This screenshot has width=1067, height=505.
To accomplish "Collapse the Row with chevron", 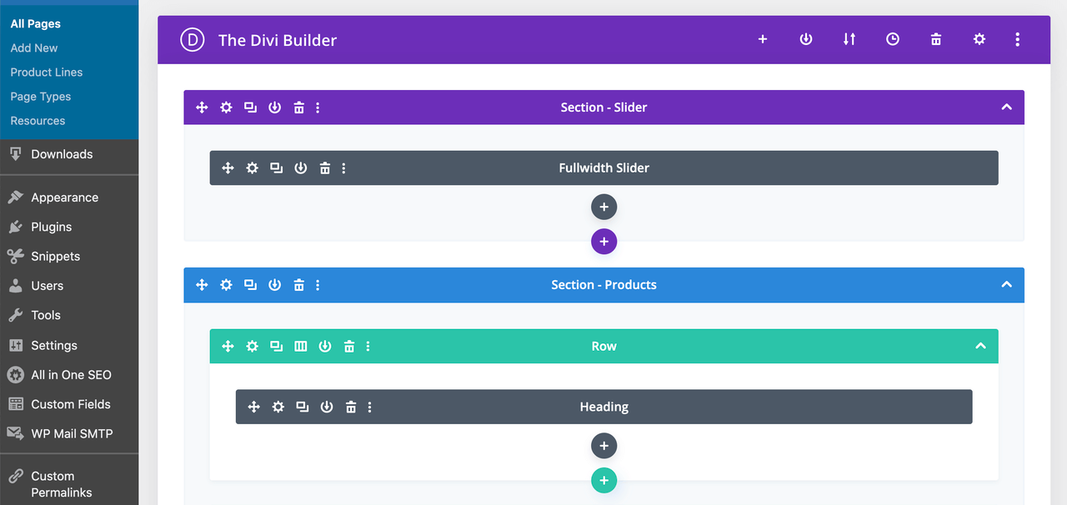I will point(980,347).
